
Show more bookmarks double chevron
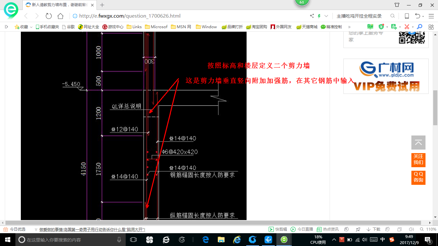349,27
